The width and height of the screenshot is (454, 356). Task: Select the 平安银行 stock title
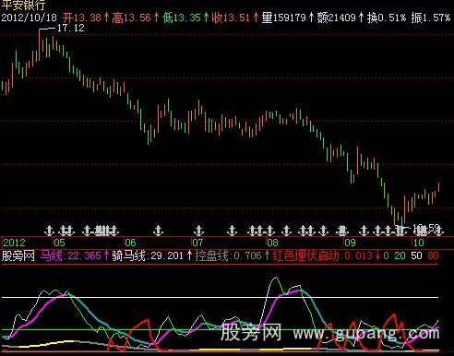click(x=23, y=5)
